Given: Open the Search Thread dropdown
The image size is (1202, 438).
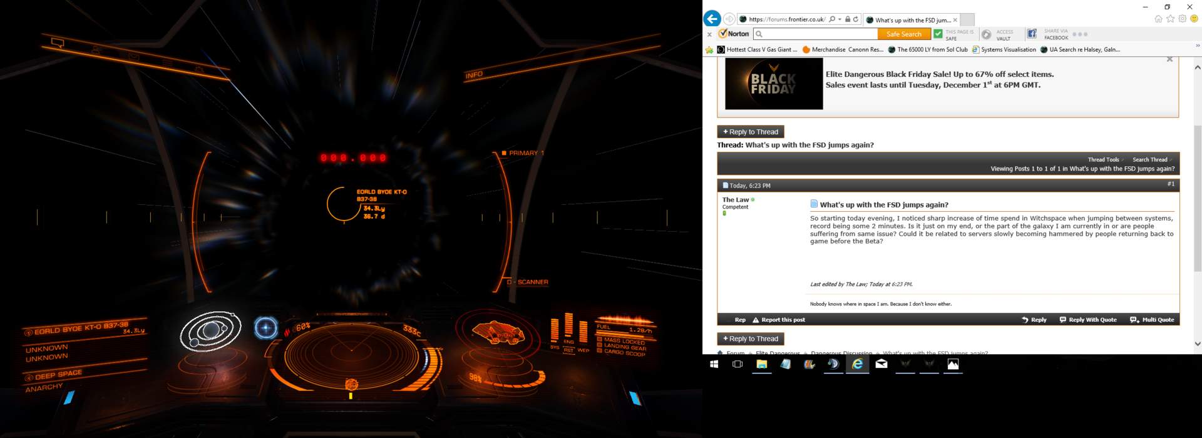Looking at the screenshot, I should click(1152, 159).
